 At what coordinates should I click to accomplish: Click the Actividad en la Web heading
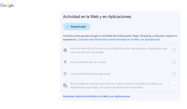pos(97,17)
